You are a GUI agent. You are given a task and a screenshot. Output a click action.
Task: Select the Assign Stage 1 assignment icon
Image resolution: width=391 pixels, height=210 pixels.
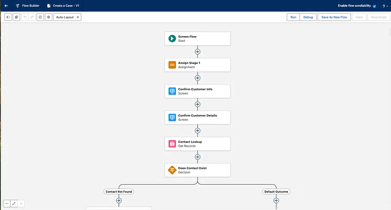tap(172, 65)
